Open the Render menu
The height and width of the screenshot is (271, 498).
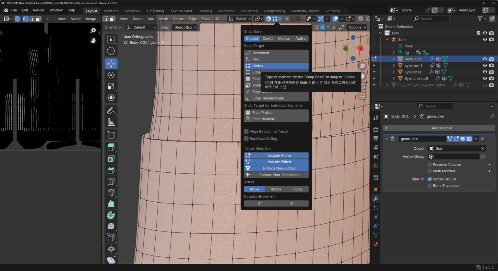[39, 10]
